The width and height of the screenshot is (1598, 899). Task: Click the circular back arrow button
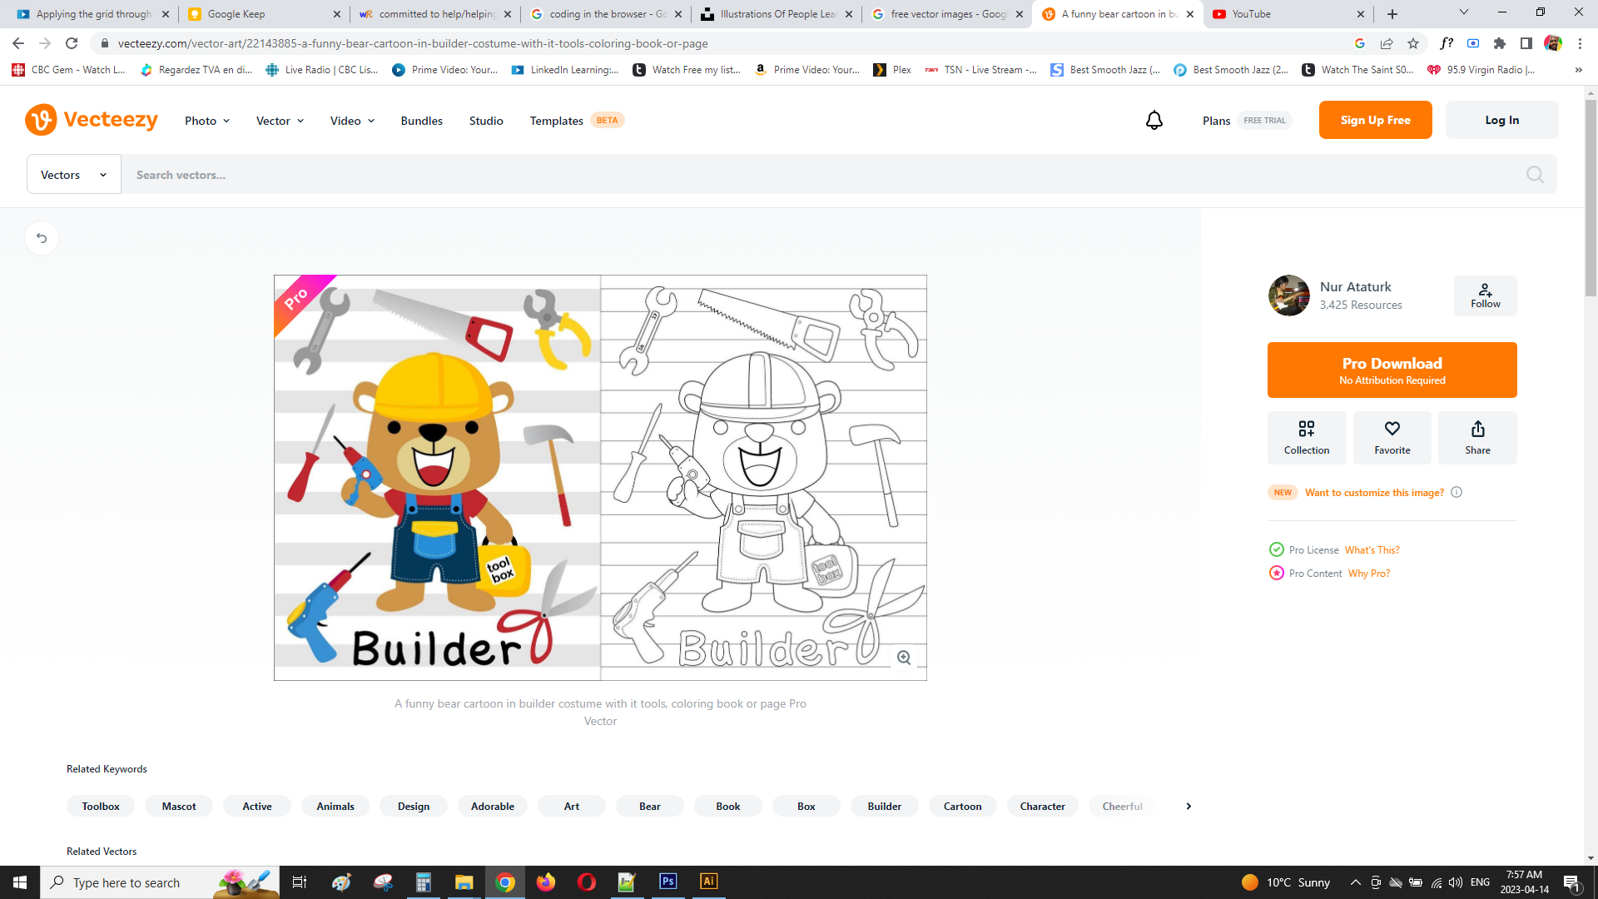(x=42, y=238)
